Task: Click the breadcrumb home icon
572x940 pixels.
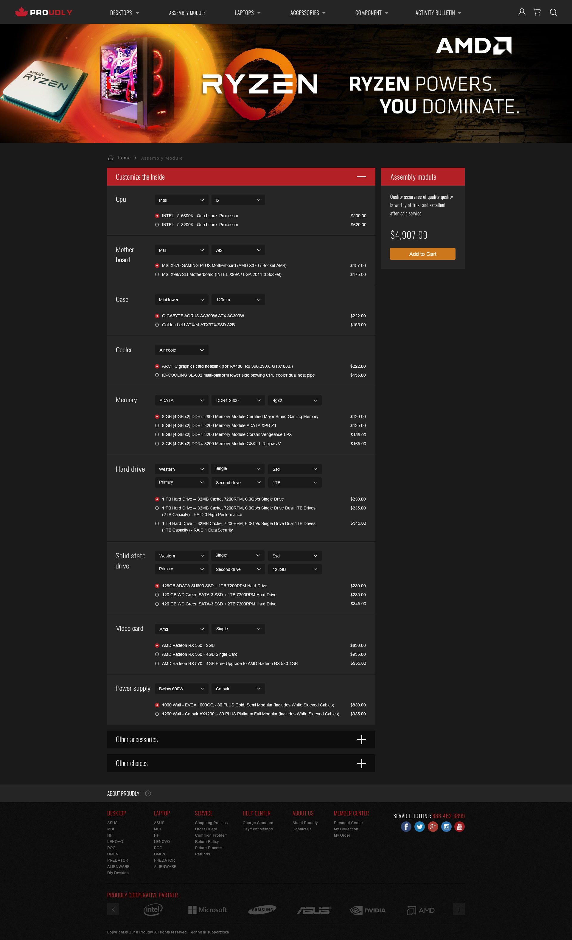Action: click(111, 158)
